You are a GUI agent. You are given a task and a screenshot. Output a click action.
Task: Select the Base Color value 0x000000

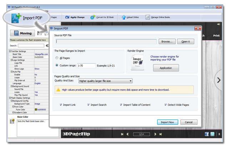click(x=39, y=57)
